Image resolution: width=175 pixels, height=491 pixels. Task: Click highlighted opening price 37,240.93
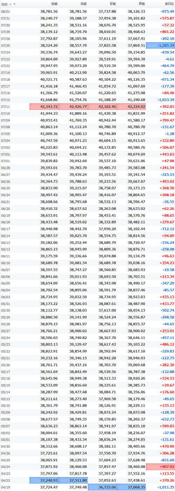click(44, 480)
